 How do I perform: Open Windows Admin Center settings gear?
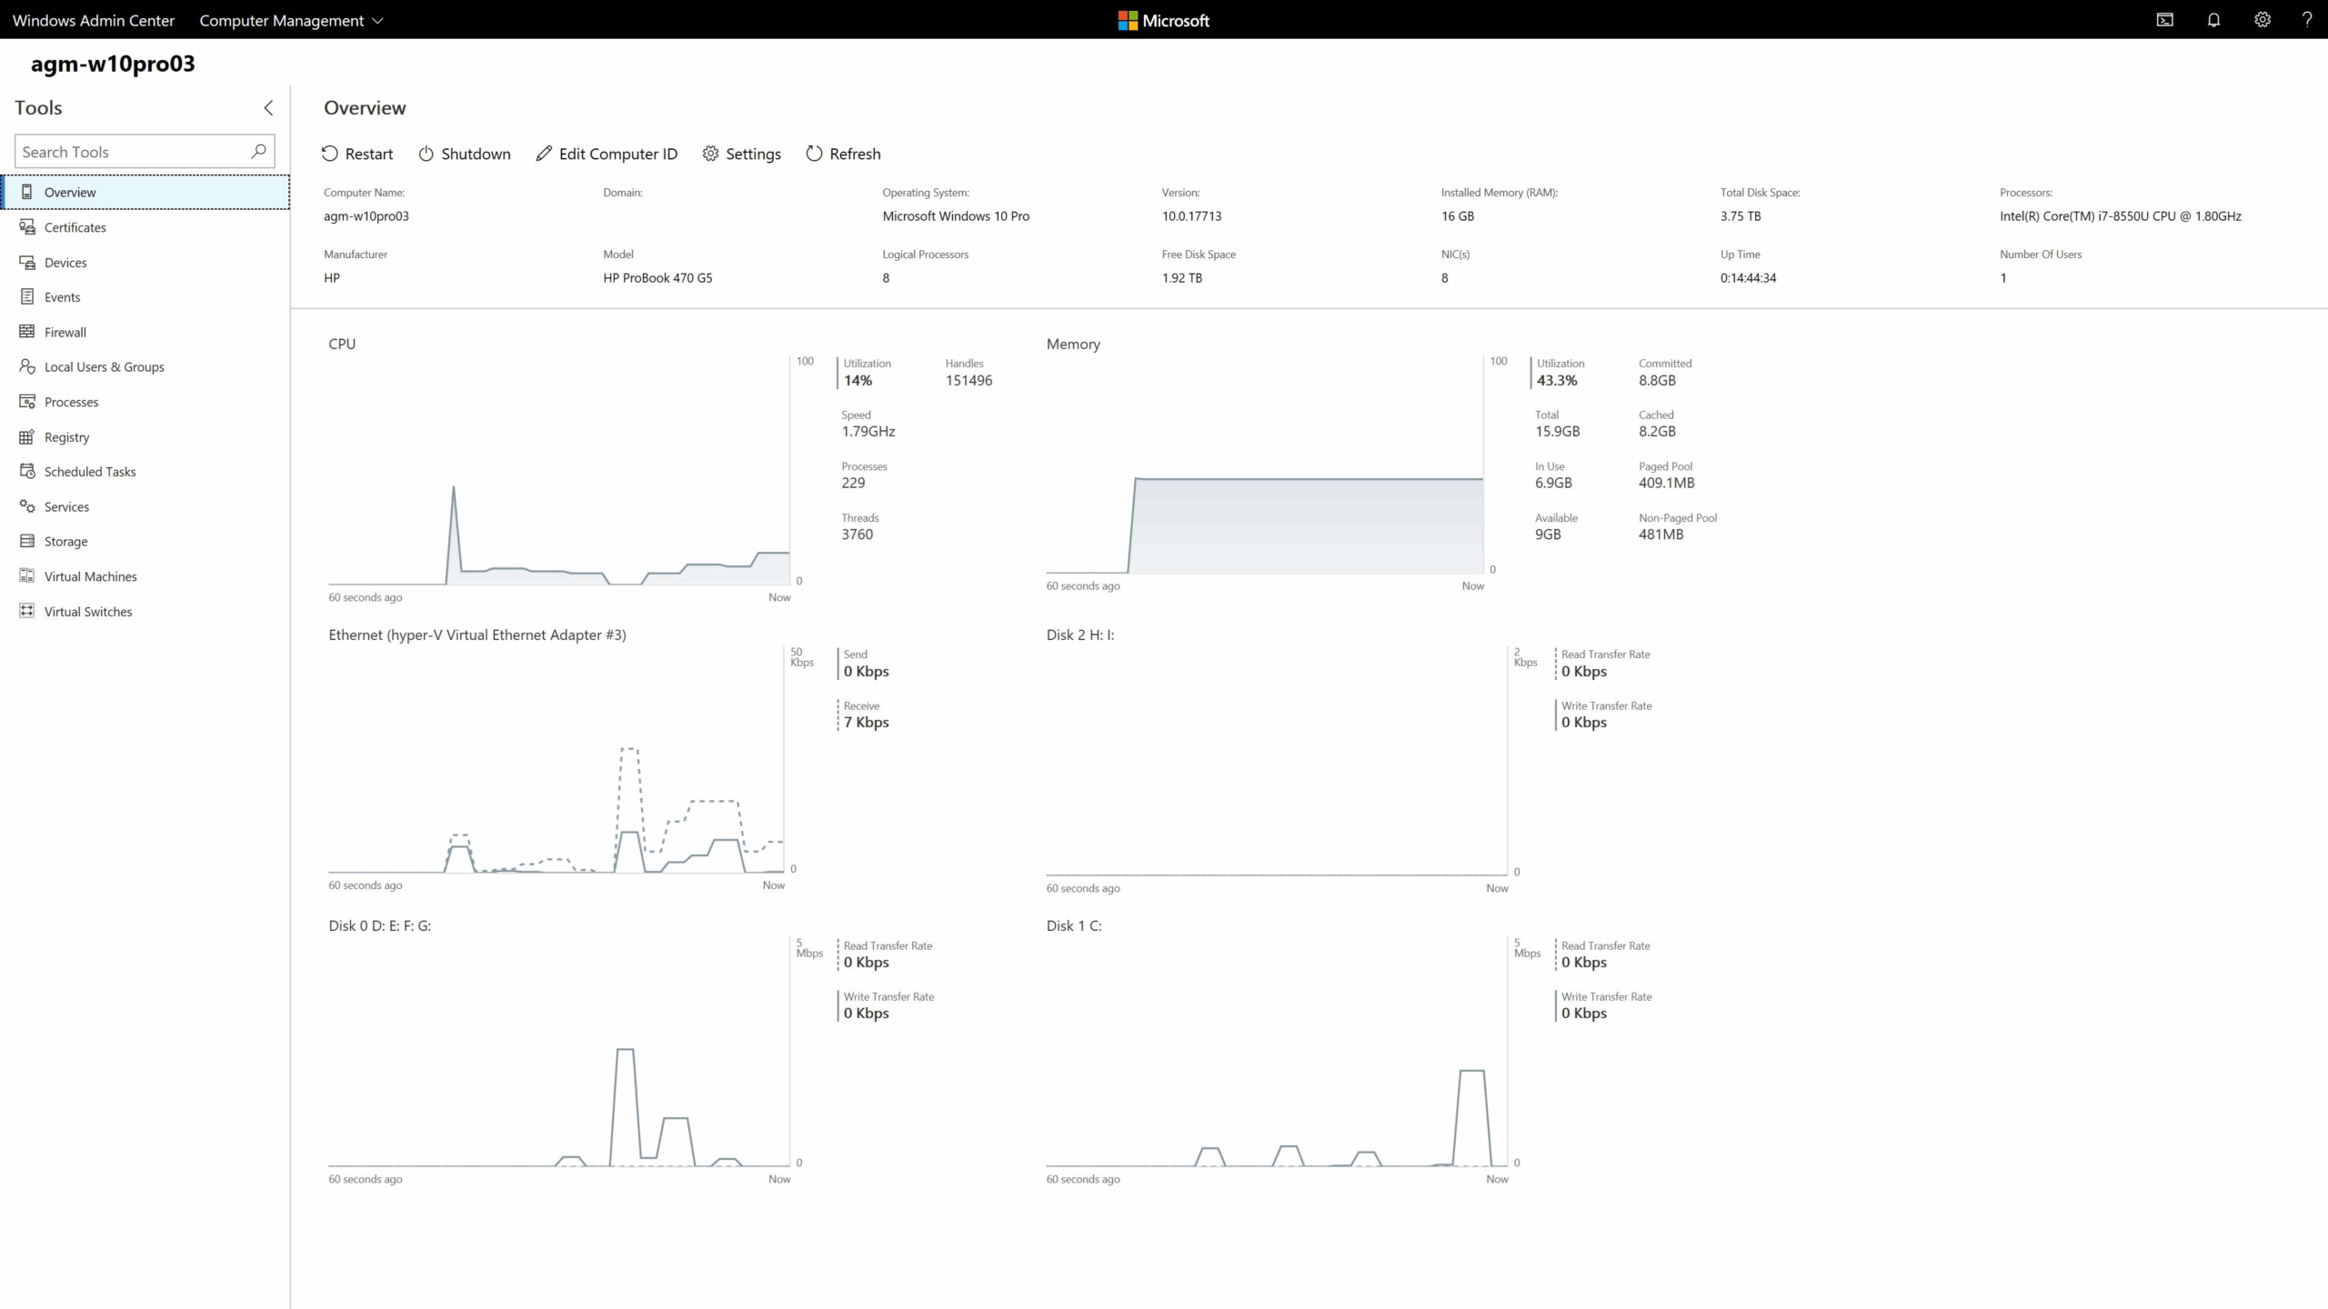(2262, 20)
